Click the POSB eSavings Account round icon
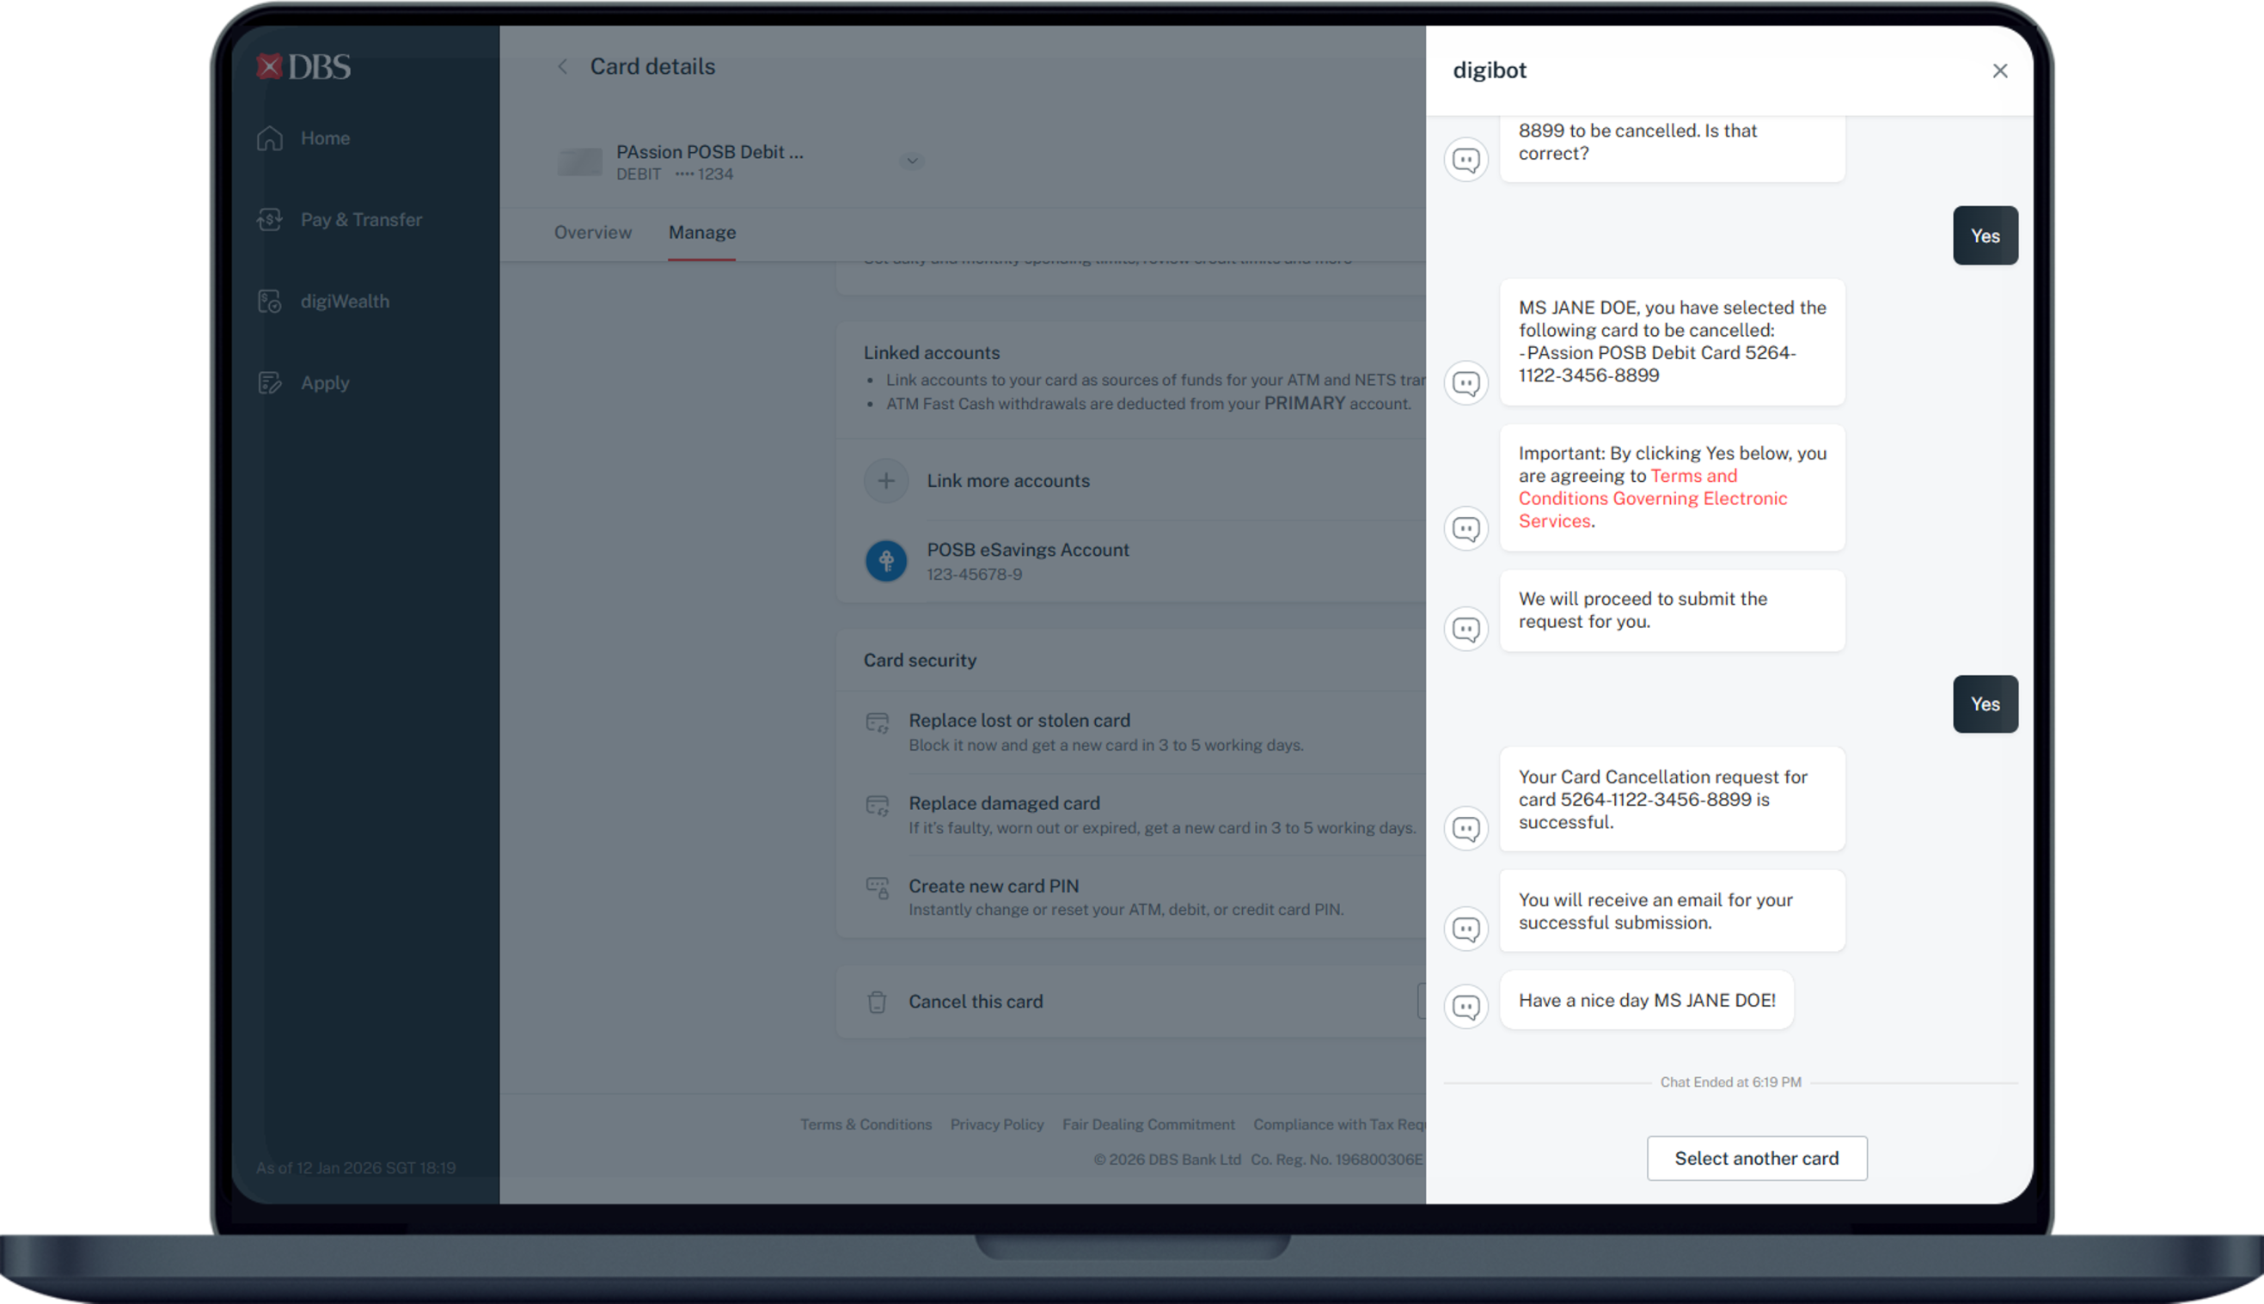Screen dimensions: 2264x1304 (885, 562)
